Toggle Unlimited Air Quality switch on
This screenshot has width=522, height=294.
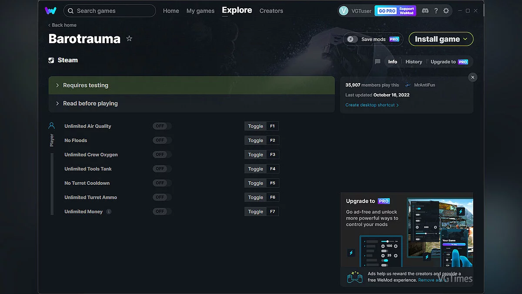pyautogui.click(x=162, y=126)
